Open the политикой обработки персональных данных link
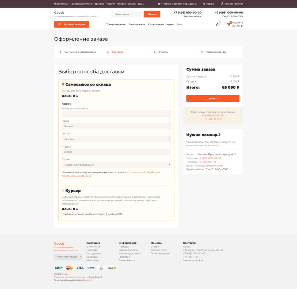 coord(111,174)
